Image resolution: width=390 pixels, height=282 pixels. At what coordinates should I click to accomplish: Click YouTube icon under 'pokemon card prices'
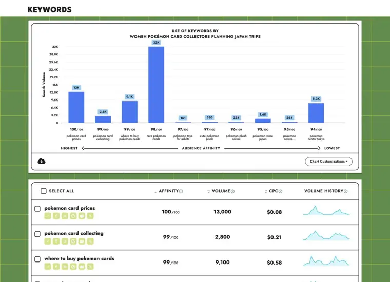pyautogui.click(x=82, y=216)
